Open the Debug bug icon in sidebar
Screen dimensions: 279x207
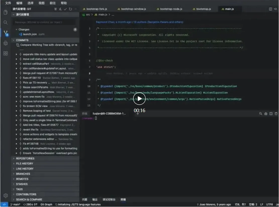pyautogui.click(x=6, y=43)
